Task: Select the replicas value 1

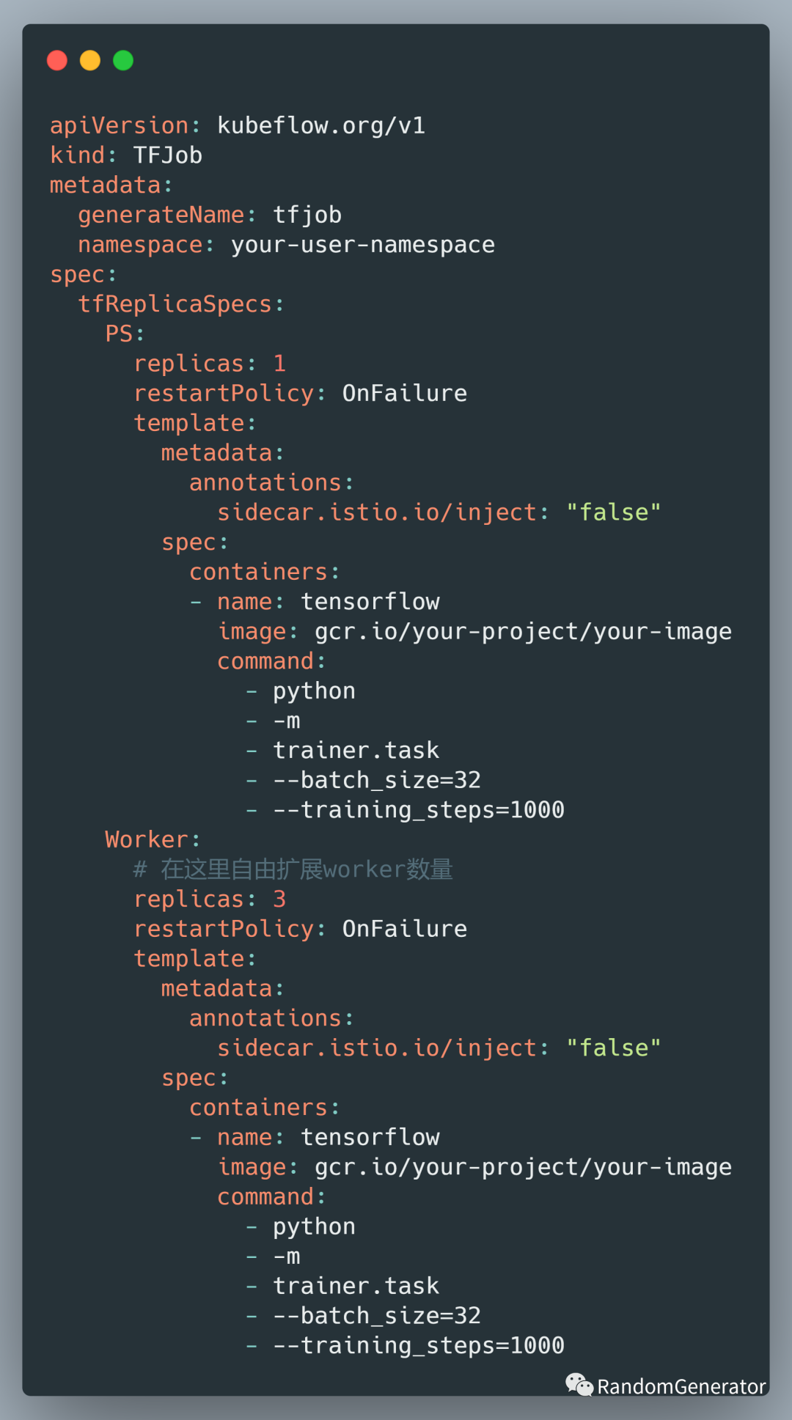Action: coord(279,364)
